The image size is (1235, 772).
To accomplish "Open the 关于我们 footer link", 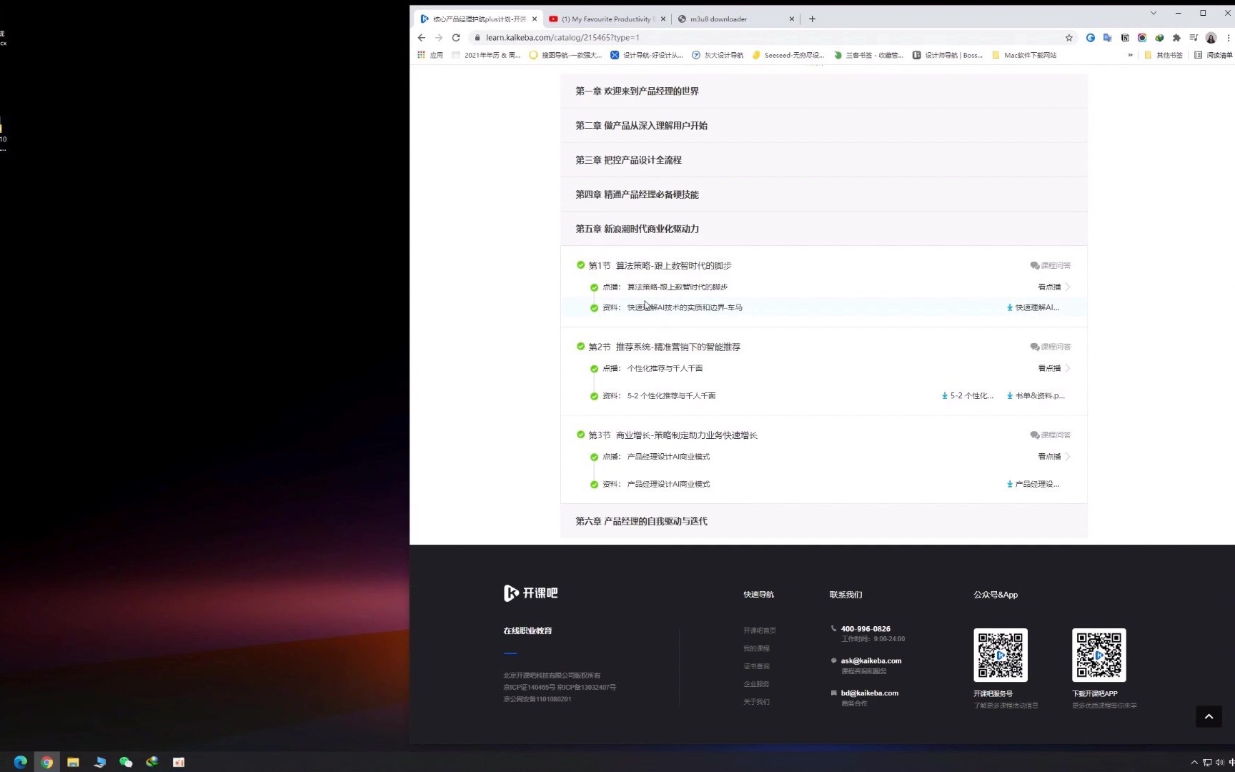I will [x=756, y=702].
